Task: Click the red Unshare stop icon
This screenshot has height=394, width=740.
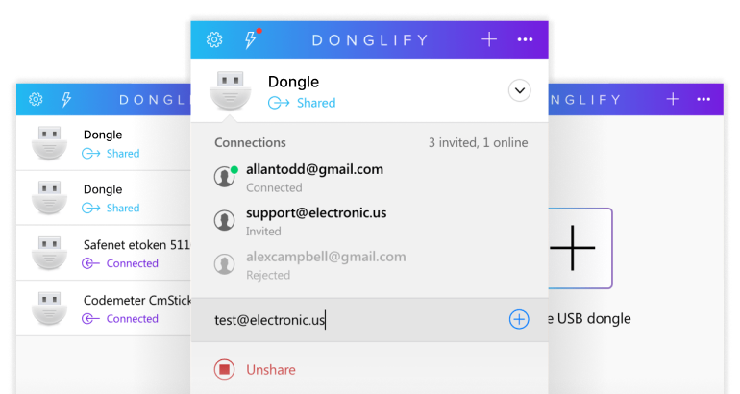Action: 225,369
